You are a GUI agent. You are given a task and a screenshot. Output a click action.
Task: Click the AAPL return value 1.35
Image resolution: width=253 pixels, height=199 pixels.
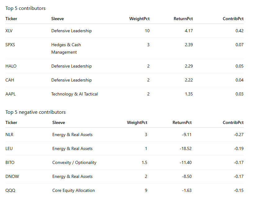(189, 94)
